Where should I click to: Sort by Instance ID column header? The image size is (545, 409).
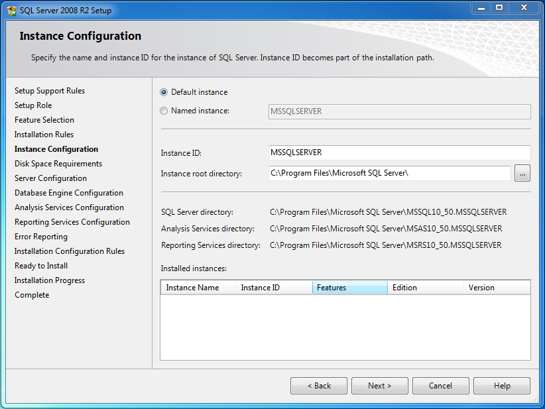274,288
